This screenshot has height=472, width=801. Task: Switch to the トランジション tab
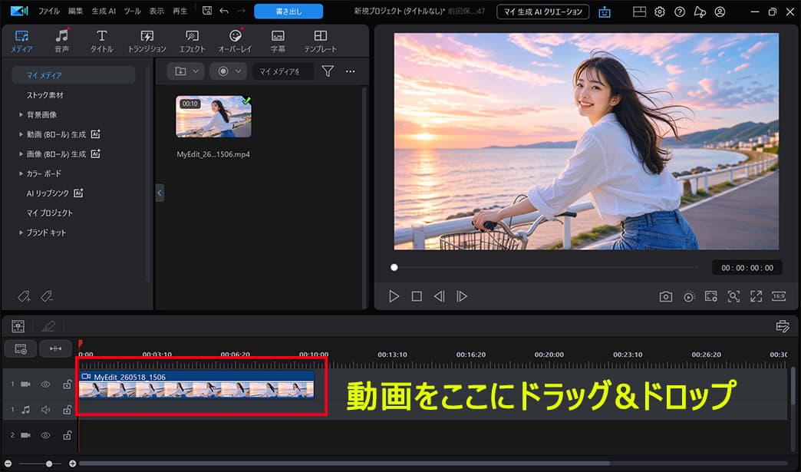pyautogui.click(x=147, y=41)
